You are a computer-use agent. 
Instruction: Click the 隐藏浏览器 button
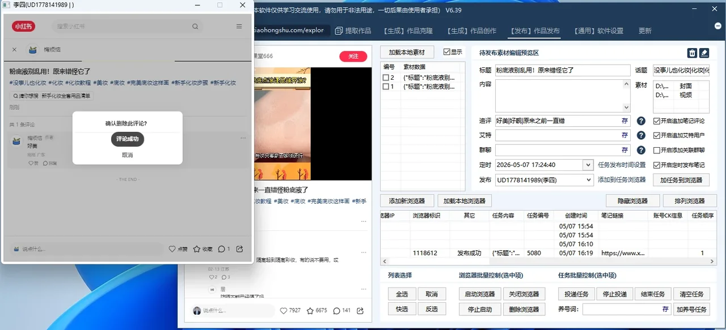click(x=632, y=201)
